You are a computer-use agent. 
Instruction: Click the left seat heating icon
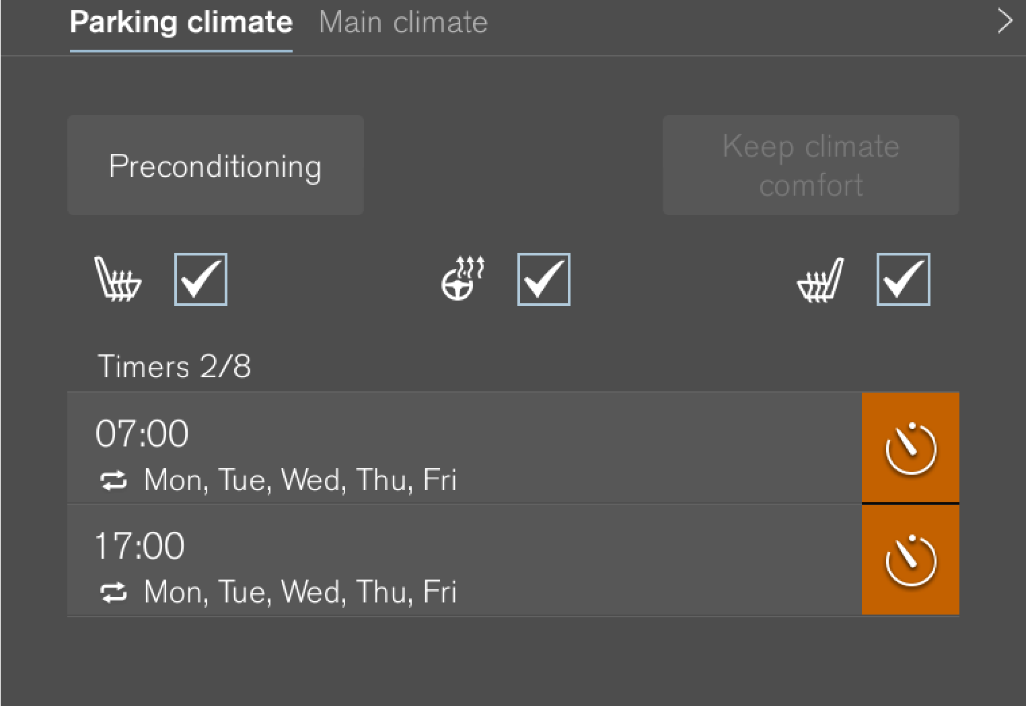(x=118, y=279)
